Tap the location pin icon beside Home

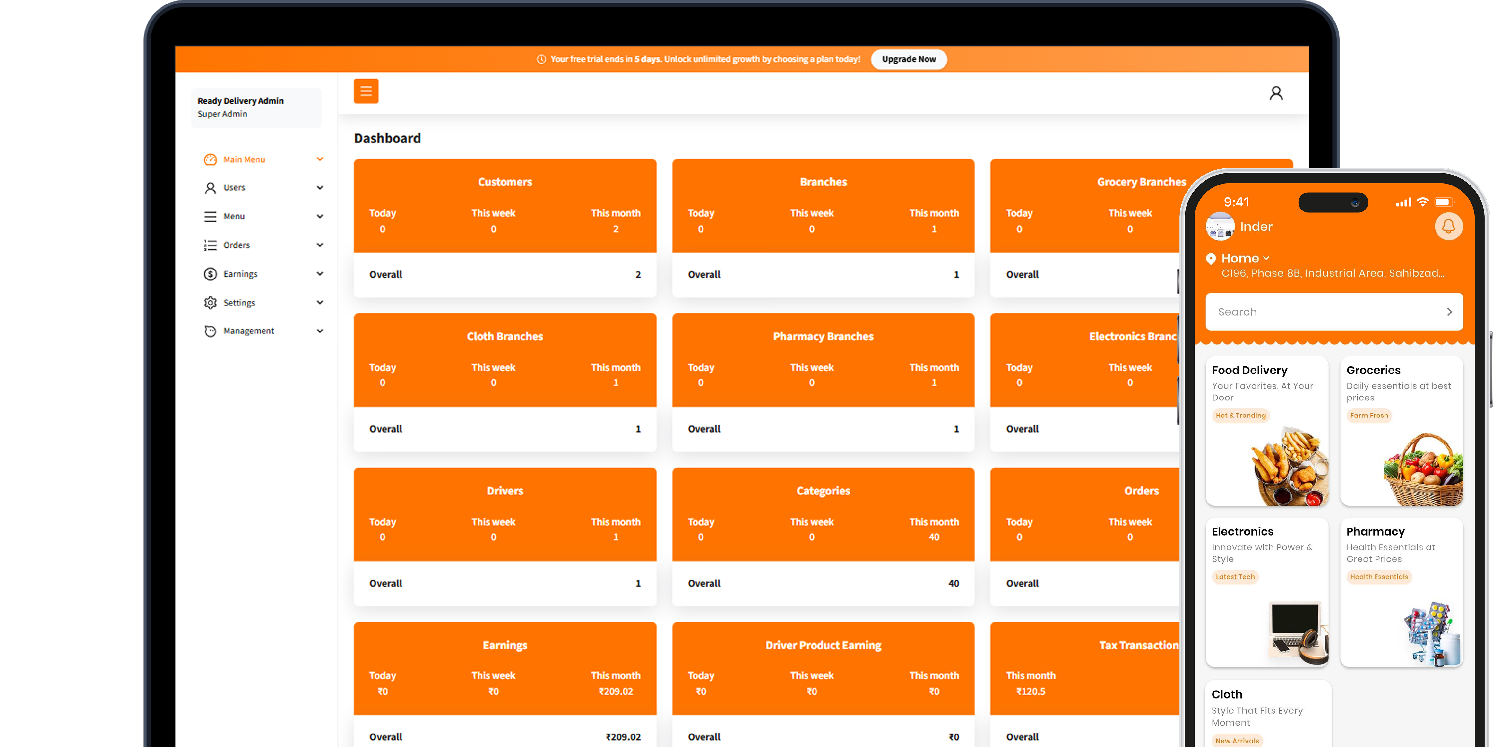point(1211,258)
